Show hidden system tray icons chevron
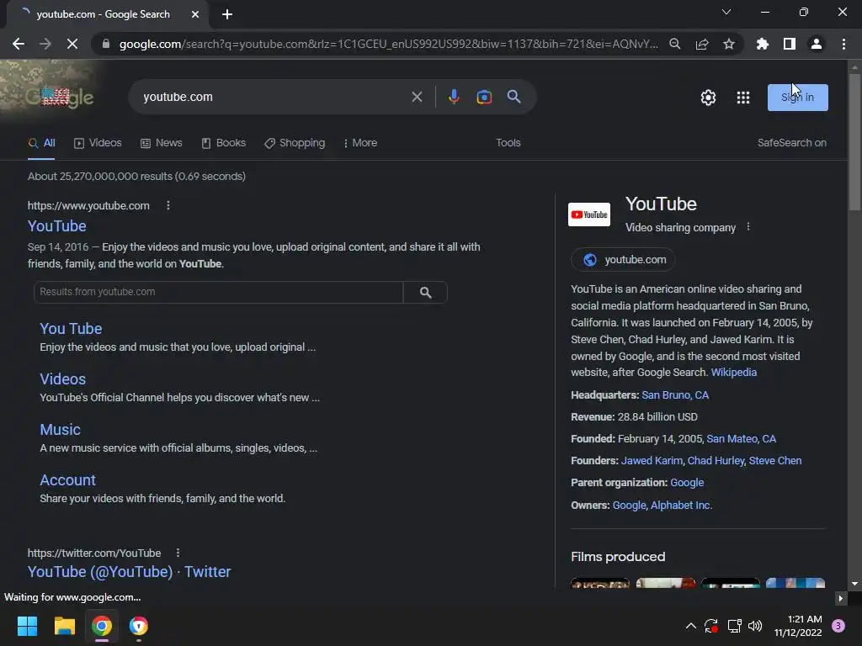Viewport: 862px width, 646px height. (x=691, y=626)
